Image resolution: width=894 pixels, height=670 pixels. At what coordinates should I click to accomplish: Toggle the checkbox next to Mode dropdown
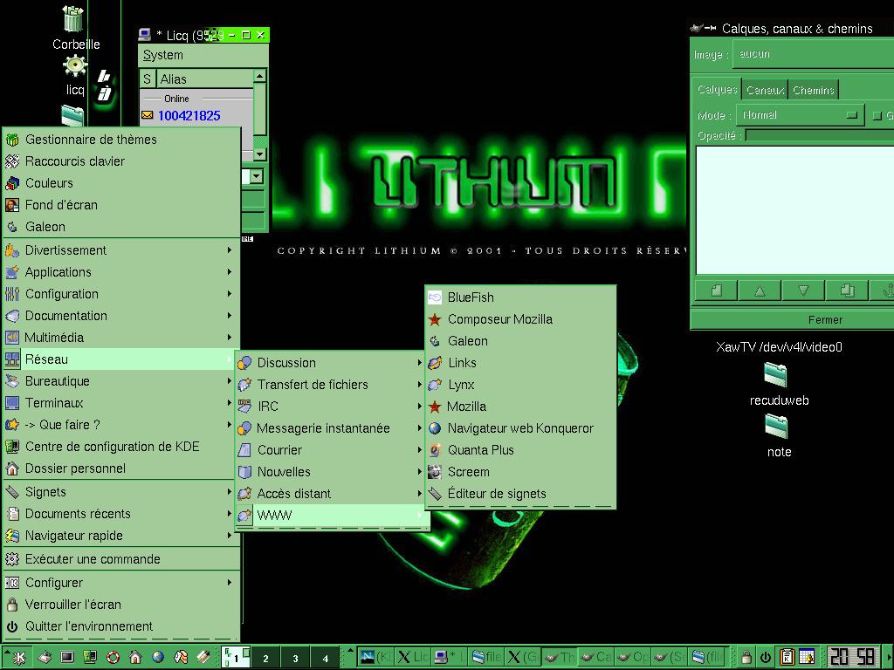(x=877, y=116)
